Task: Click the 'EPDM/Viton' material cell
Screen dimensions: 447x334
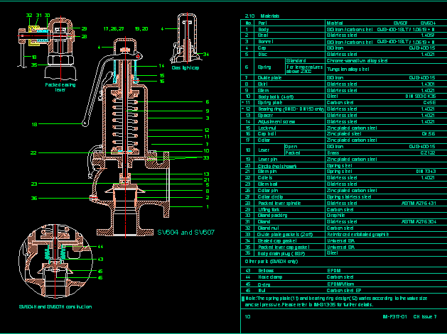Action: [340, 284]
